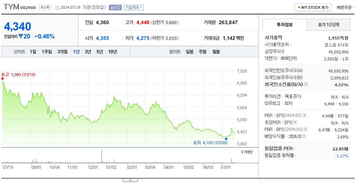The image size is (356, 183).
Task: Select the 1주일 line chart period
Action: [47, 52]
